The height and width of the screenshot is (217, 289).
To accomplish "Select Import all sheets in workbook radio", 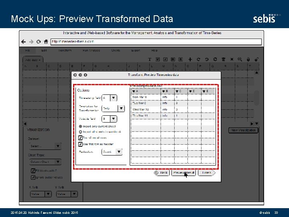I will point(80,132).
